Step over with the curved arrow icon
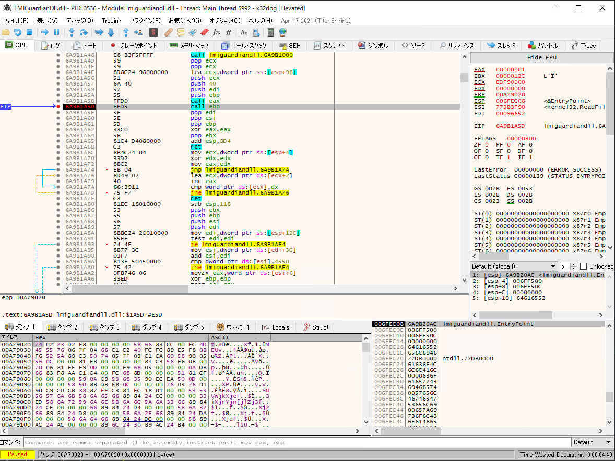615x461 pixels. (x=84, y=32)
